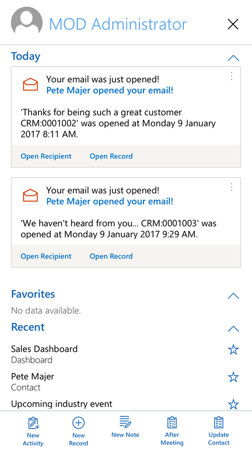Open more options on first email card
Screen dimensions: 252x449
[232, 76]
